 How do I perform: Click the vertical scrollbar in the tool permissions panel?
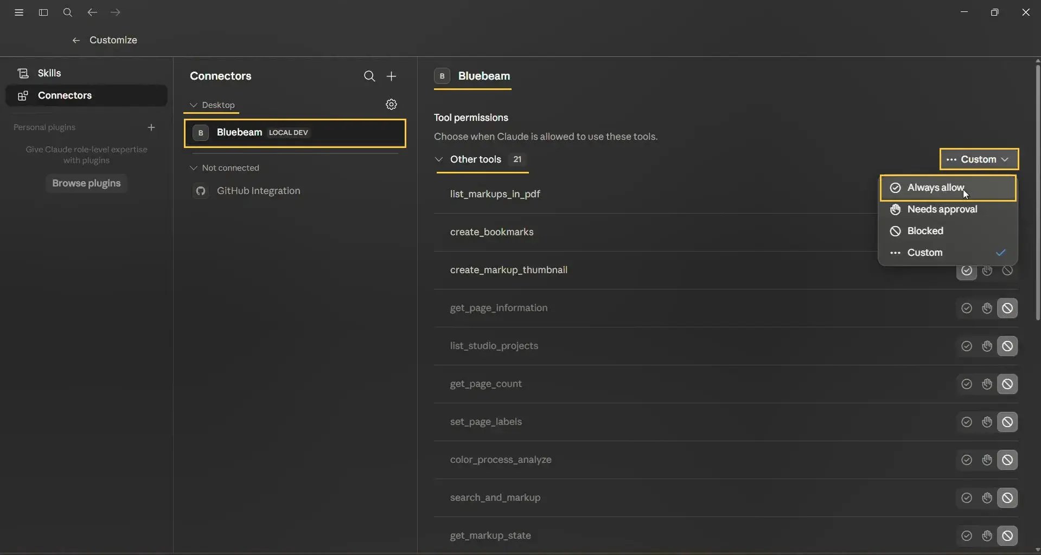1038,192
